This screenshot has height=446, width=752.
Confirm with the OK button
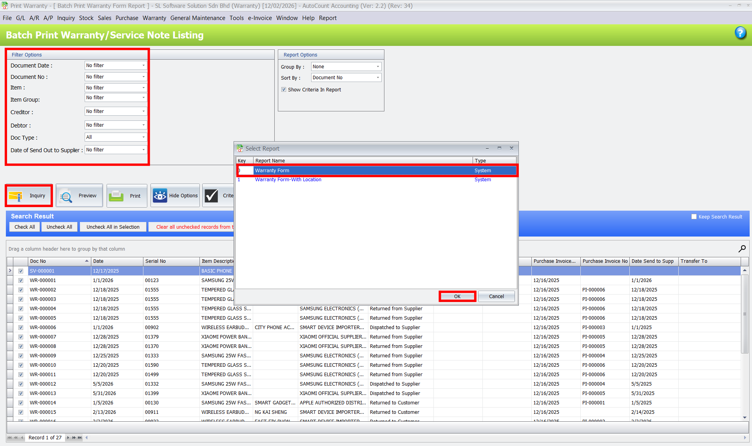click(x=457, y=296)
